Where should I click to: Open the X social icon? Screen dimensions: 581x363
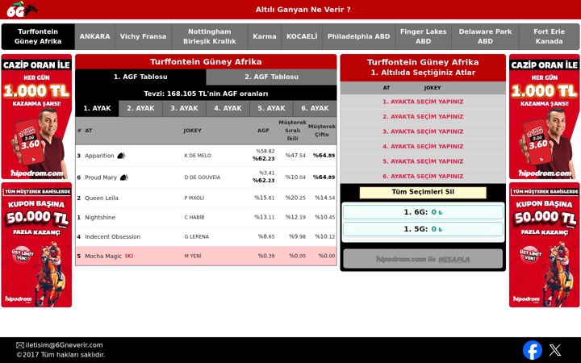554,350
